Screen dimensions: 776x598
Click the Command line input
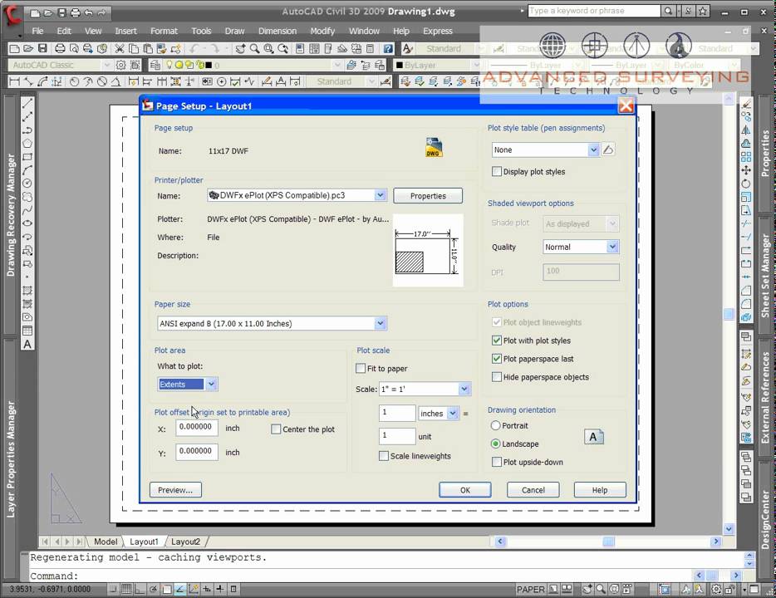pyautogui.click(x=361, y=576)
